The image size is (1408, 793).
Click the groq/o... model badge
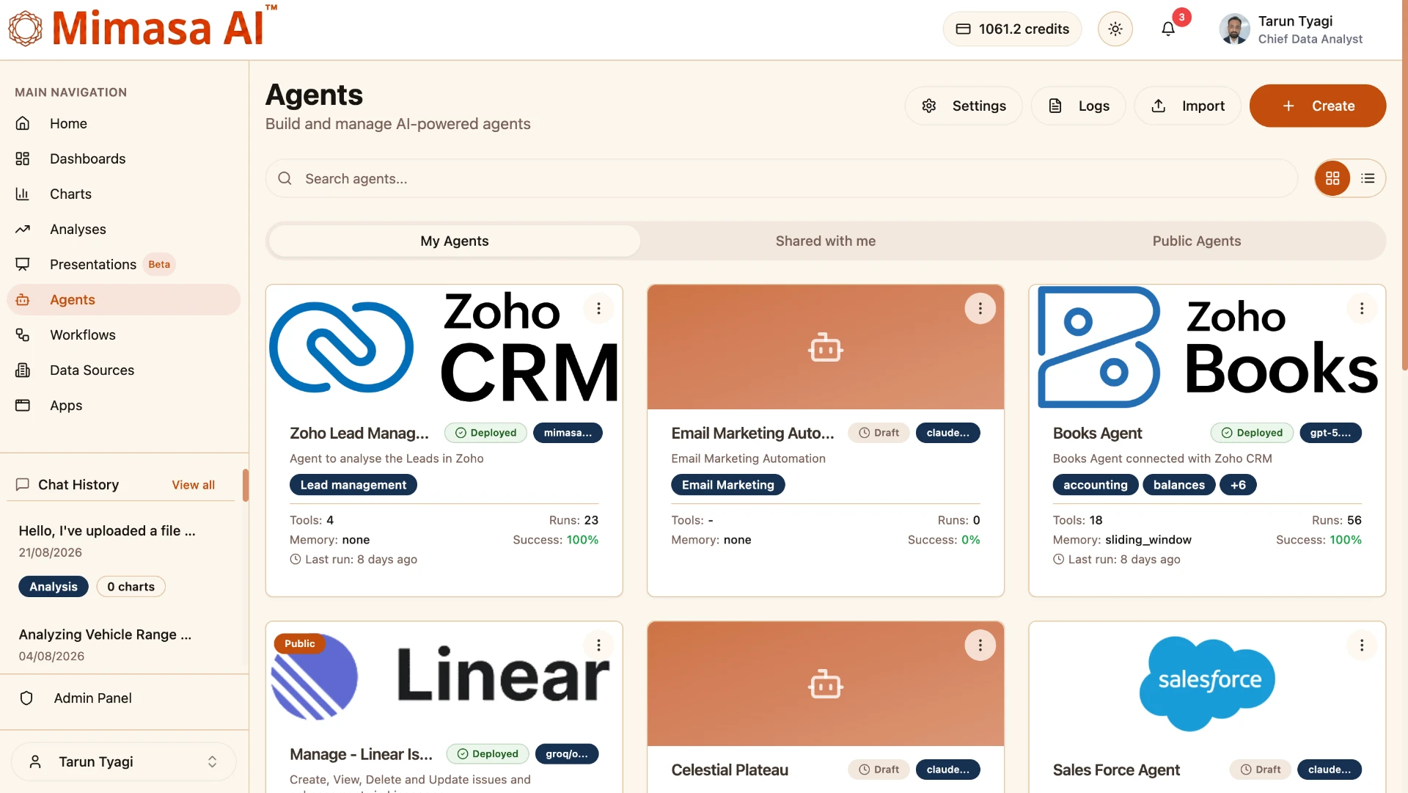(x=567, y=754)
